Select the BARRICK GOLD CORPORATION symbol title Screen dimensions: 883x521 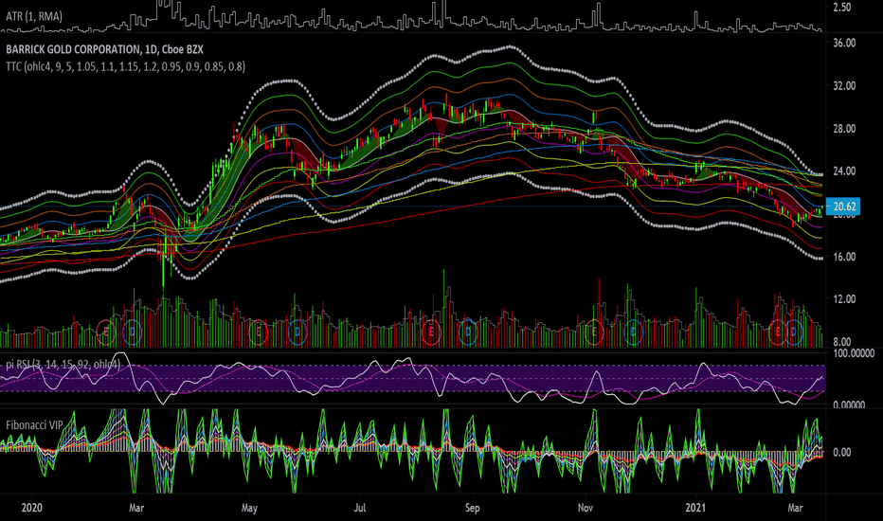[x=105, y=49]
